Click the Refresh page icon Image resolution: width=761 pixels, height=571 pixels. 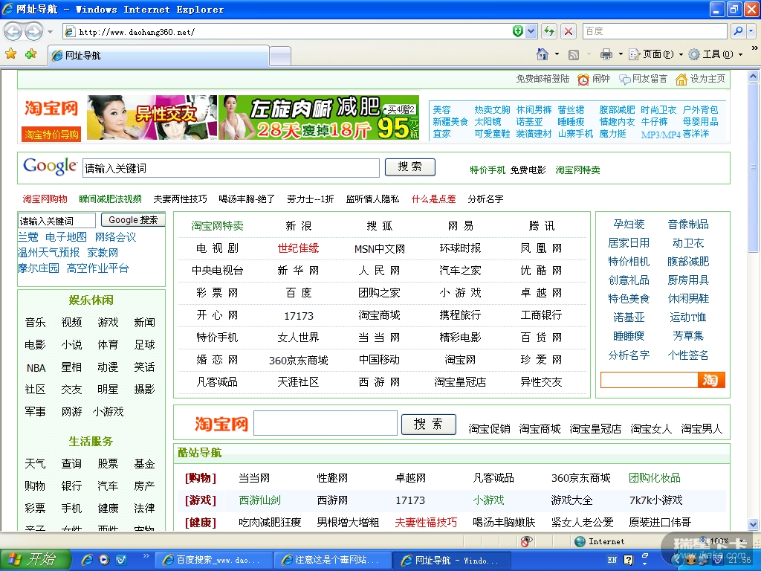549,31
